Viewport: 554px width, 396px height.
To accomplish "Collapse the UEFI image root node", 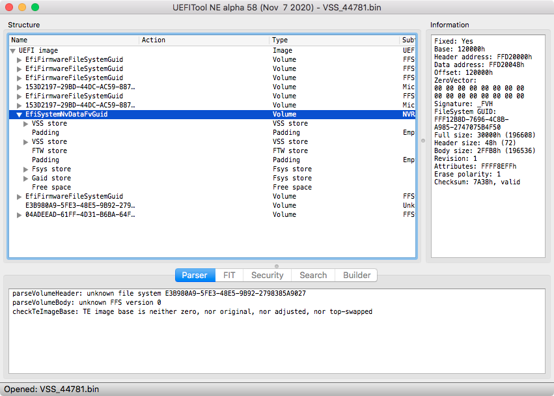I will [13, 51].
